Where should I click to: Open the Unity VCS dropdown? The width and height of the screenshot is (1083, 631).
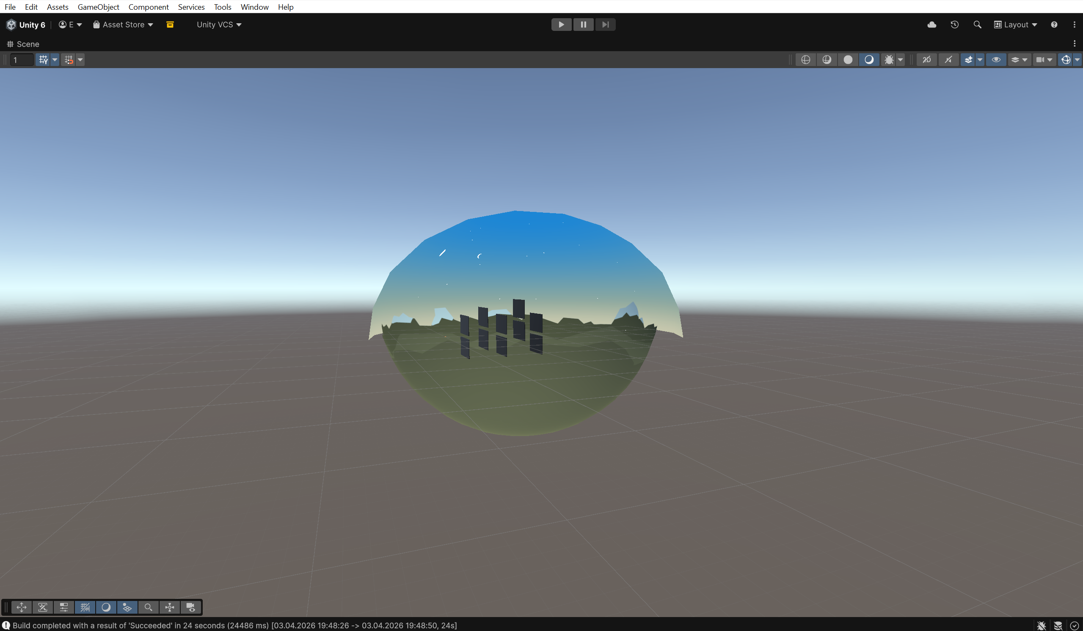219,25
